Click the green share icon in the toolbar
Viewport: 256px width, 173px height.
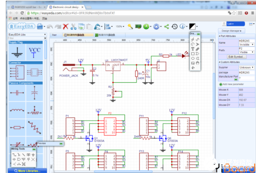coord(167,27)
